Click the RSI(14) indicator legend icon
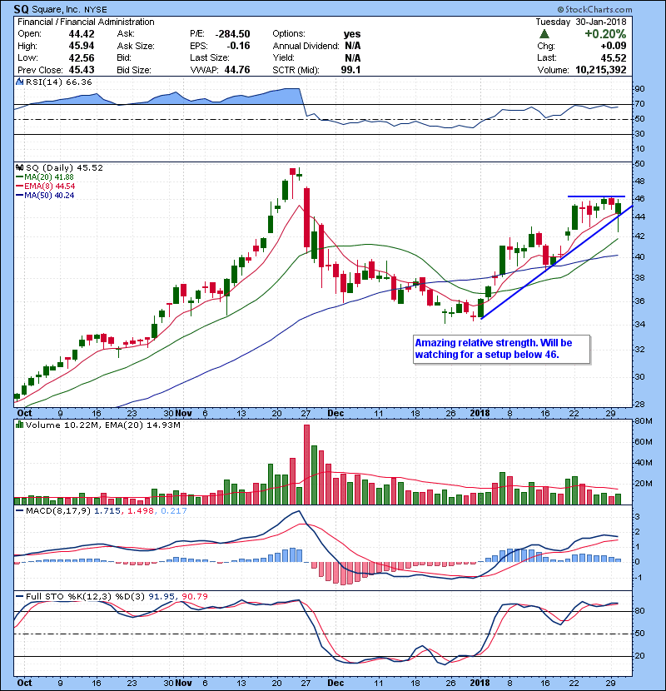Screen dimensions: 666x691 coord(19,82)
